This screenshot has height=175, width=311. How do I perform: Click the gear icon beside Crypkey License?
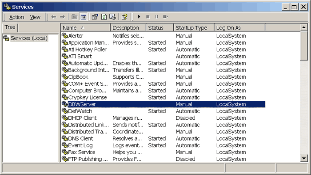pyautogui.click(x=65, y=97)
